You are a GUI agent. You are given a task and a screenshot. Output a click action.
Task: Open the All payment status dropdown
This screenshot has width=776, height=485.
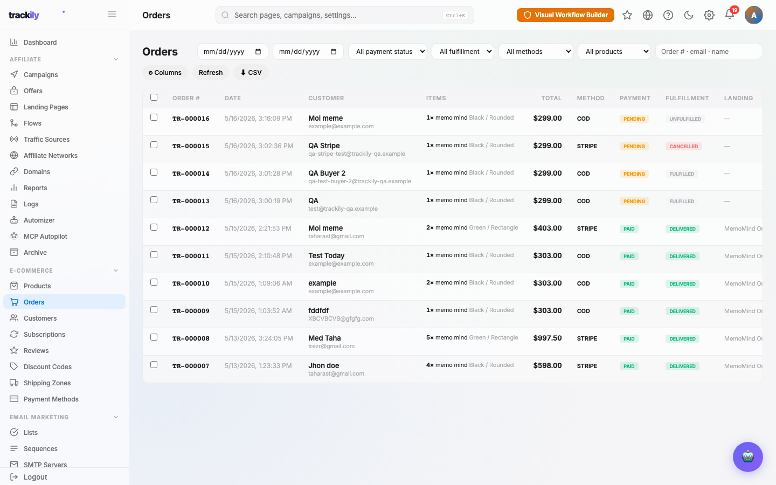pyautogui.click(x=387, y=52)
